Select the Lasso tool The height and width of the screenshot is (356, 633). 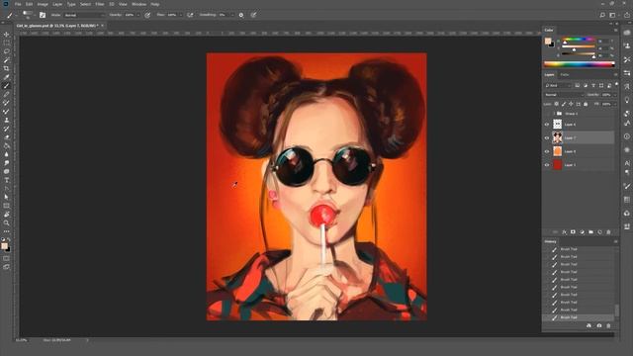pyautogui.click(x=7, y=51)
